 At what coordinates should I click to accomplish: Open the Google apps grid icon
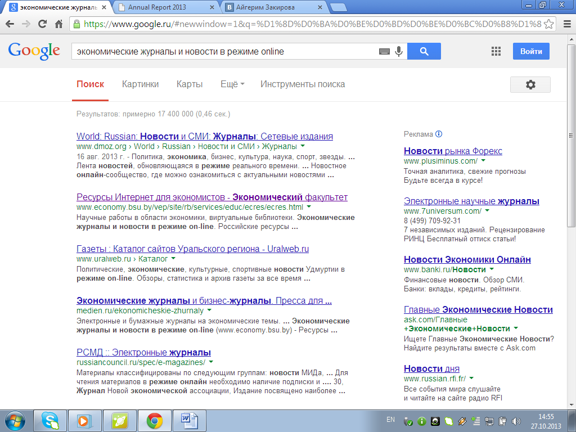[x=496, y=51]
